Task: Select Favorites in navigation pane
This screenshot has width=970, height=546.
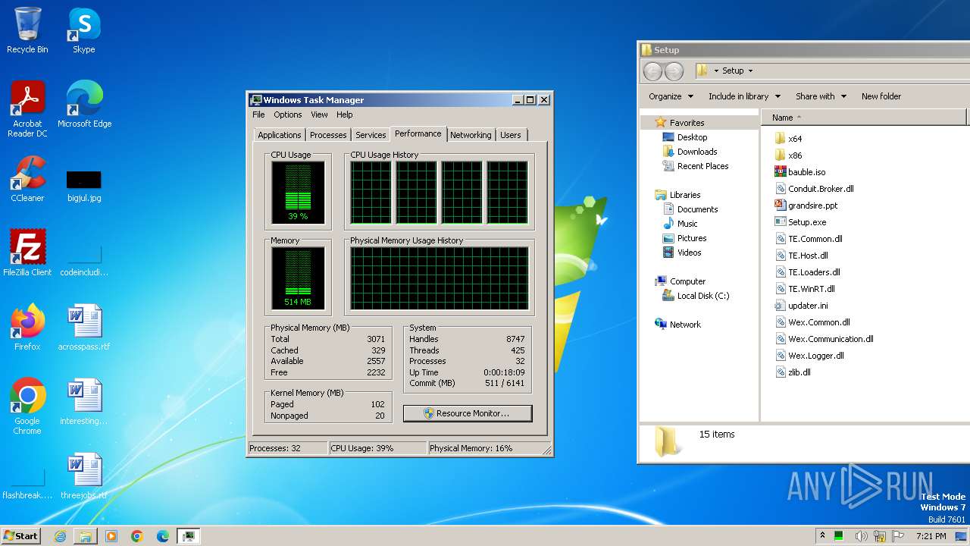Action: [x=680, y=123]
